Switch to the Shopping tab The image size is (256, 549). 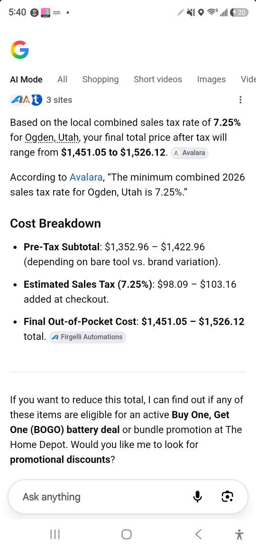coord(101,80)
